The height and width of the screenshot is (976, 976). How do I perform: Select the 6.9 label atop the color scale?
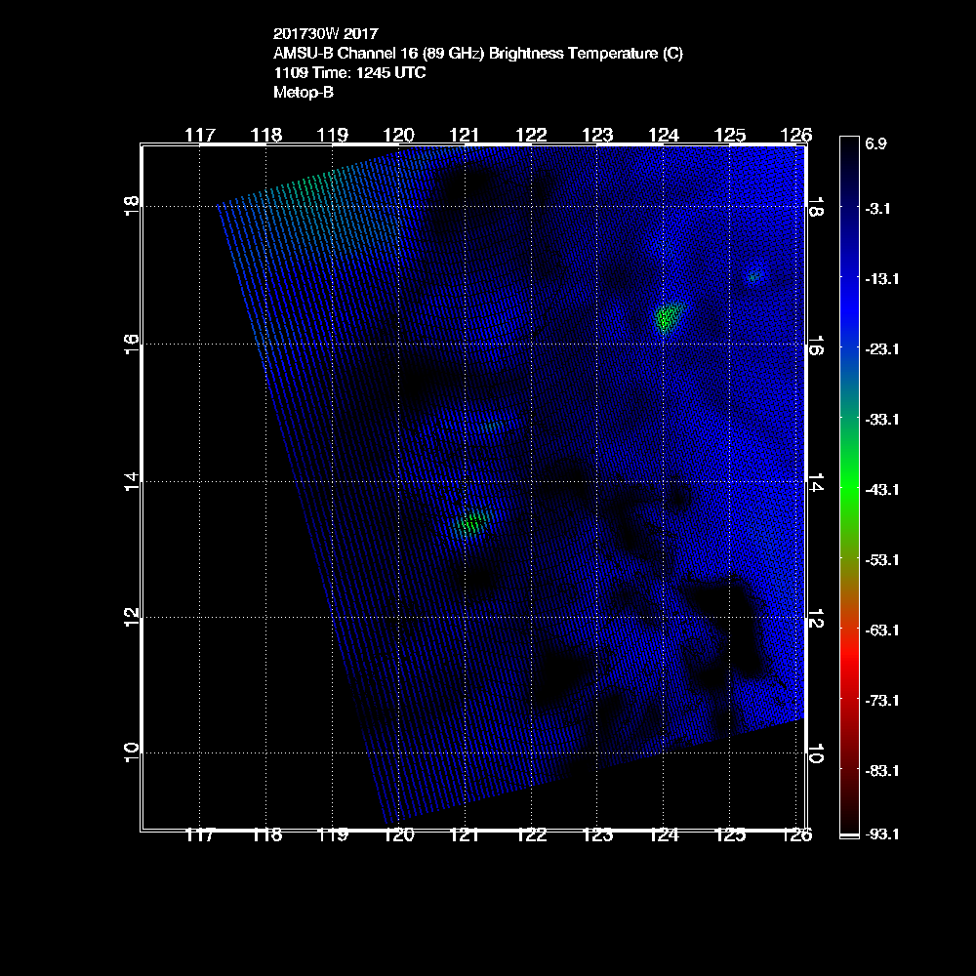pos(876,143)
